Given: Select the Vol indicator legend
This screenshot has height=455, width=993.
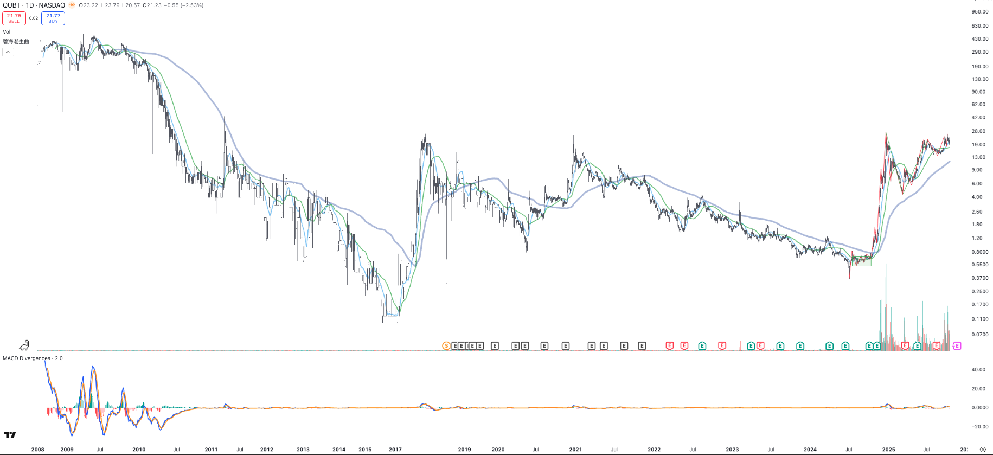Looking at the screenshot, I should point(7,32).
